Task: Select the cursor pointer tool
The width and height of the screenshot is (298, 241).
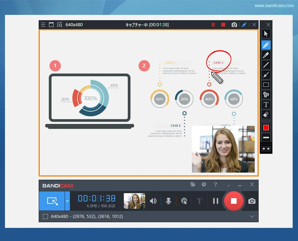Action: coord(266,34)
